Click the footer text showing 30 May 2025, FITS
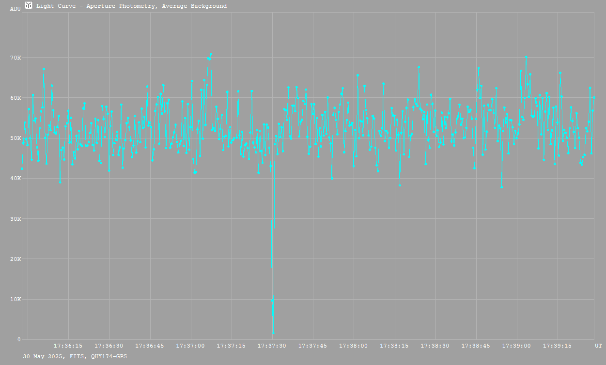Viewport: 606px width, 365px height. tap(75, 356)
